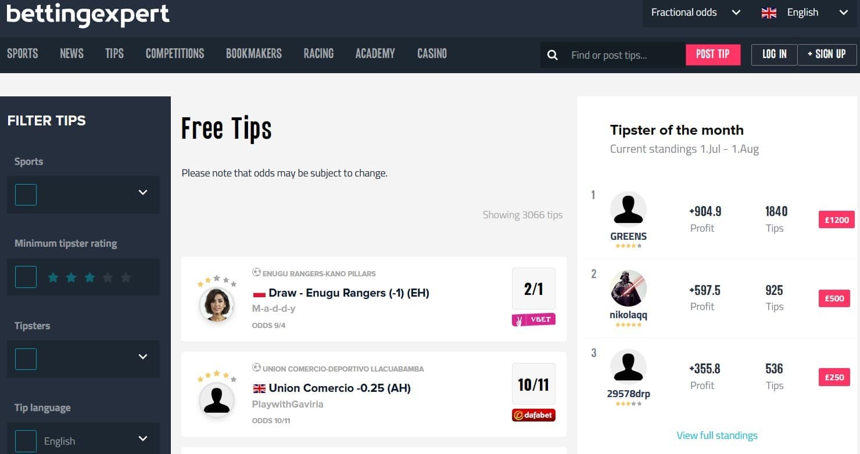Click PlaywithGaviria's avatar silhouette

[x=217, y=400]
